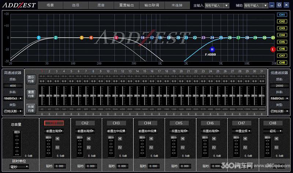Invert phase on CH7 waveform icon
The image size is (293, 173).
point(245,148)
